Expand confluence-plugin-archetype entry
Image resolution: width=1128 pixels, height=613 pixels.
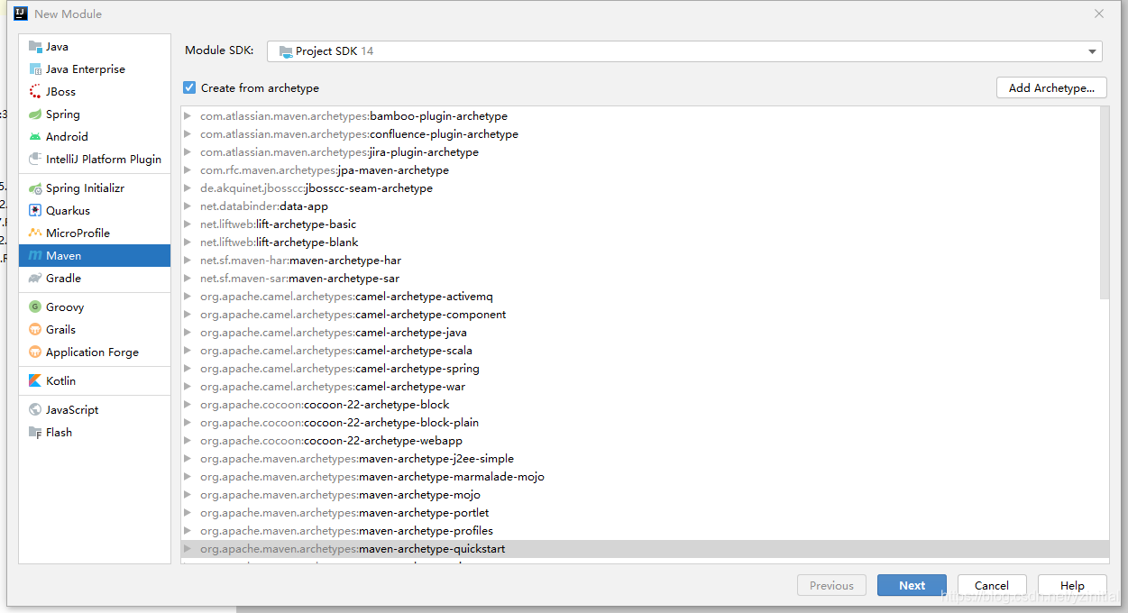(x=188, y=134)
